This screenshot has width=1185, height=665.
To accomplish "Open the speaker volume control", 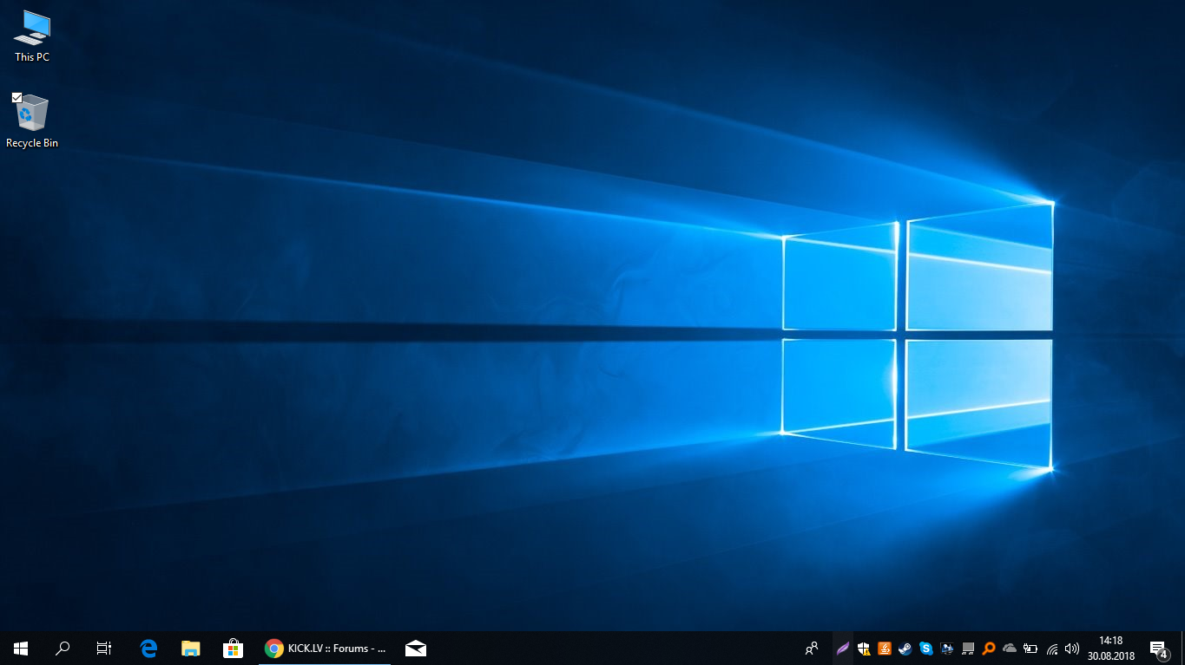I will click(x=1072, y=648).
